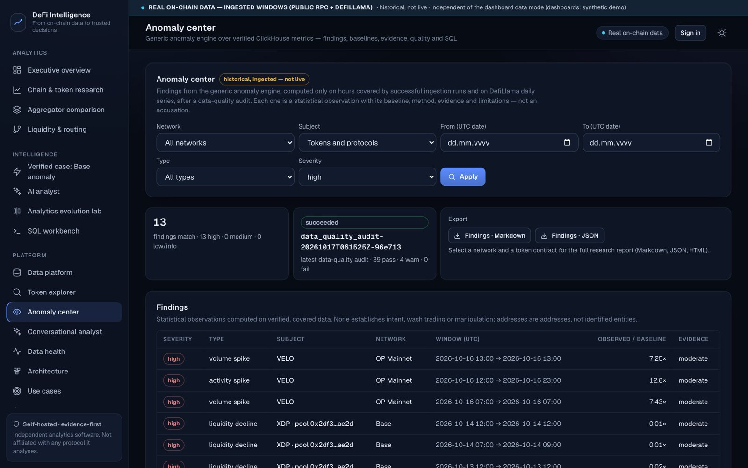Click the Sign in button

tap(690, 33)
